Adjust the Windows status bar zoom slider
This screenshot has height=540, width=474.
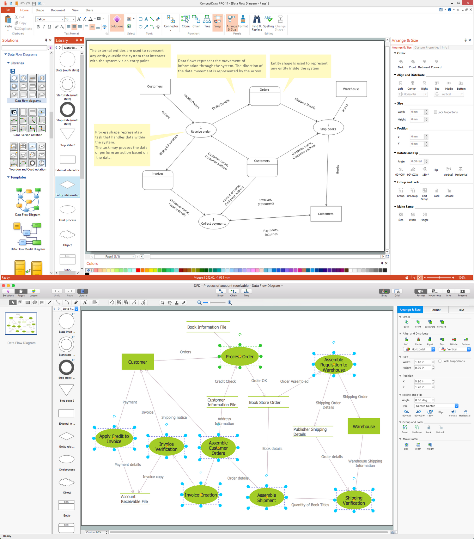439,277
